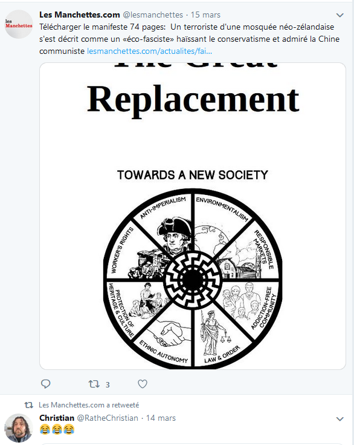This screenshot has width=354, height=445.
Task: Click the Les Manchettes.com display name
Action: 80,15
